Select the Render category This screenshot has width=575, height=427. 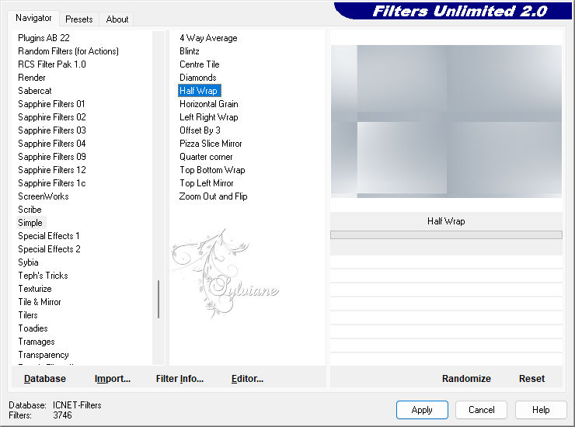coord(32,78)
